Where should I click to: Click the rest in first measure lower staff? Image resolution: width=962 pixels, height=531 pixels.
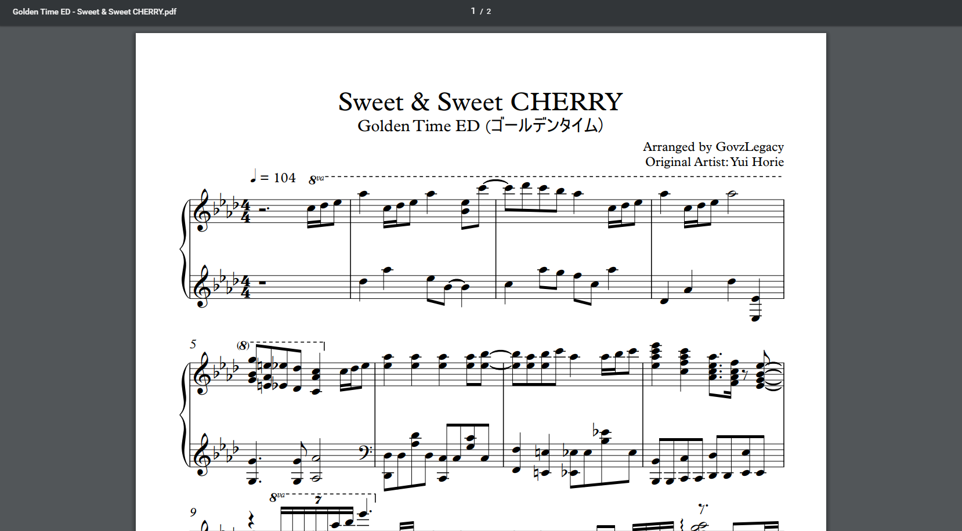click(262, 283)
